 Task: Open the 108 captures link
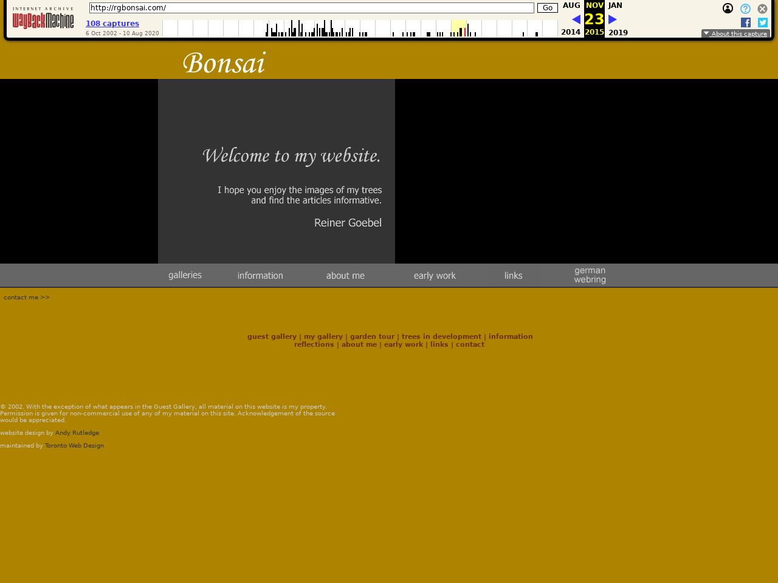point(112,24)
